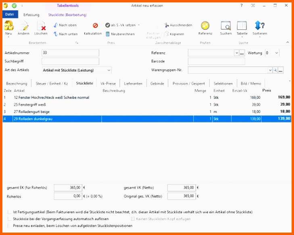
Task: Open the Bild / Memo tab
Action: pos(251,83)
